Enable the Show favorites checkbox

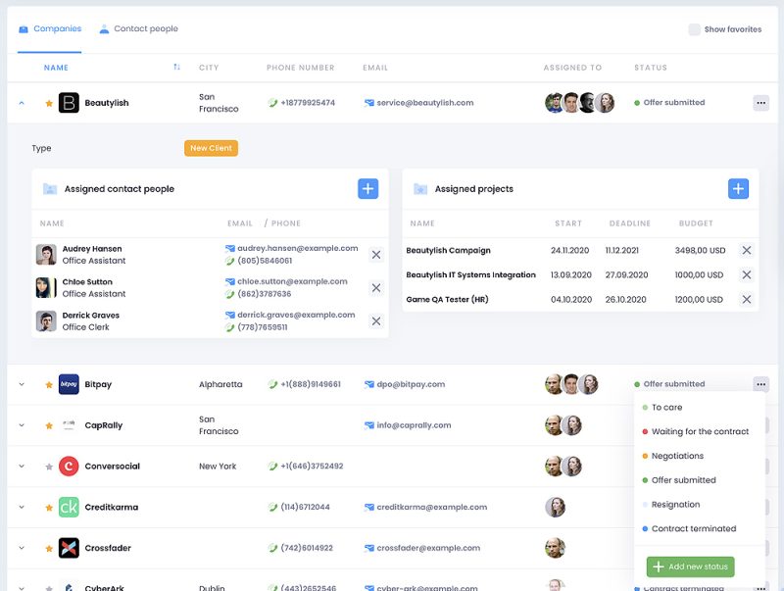(694, 29)
